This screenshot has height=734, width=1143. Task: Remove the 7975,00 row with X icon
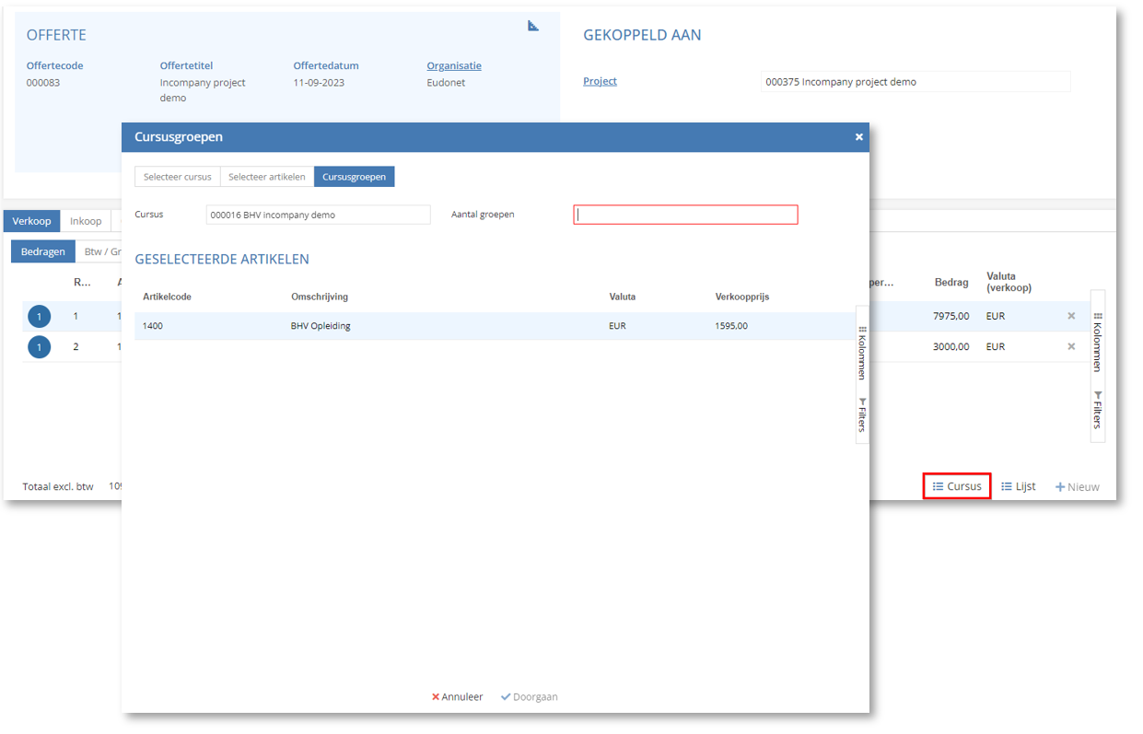(1071, 316)
